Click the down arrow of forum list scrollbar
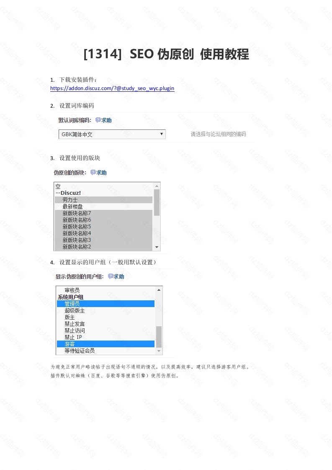The image size is (332, 470). pos(157,248)
